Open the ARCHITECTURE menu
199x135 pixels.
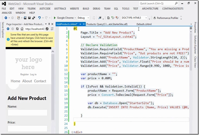coord(150,9)
